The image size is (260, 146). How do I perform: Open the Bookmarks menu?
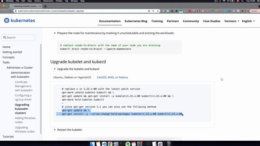point(48,1)
